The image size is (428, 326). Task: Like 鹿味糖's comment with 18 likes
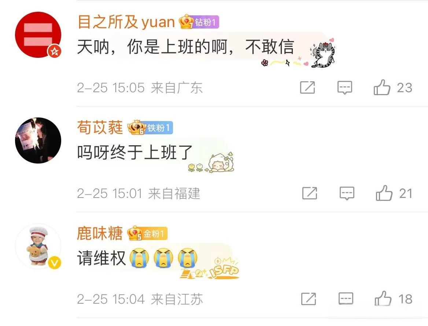click(x=383, y=299)
